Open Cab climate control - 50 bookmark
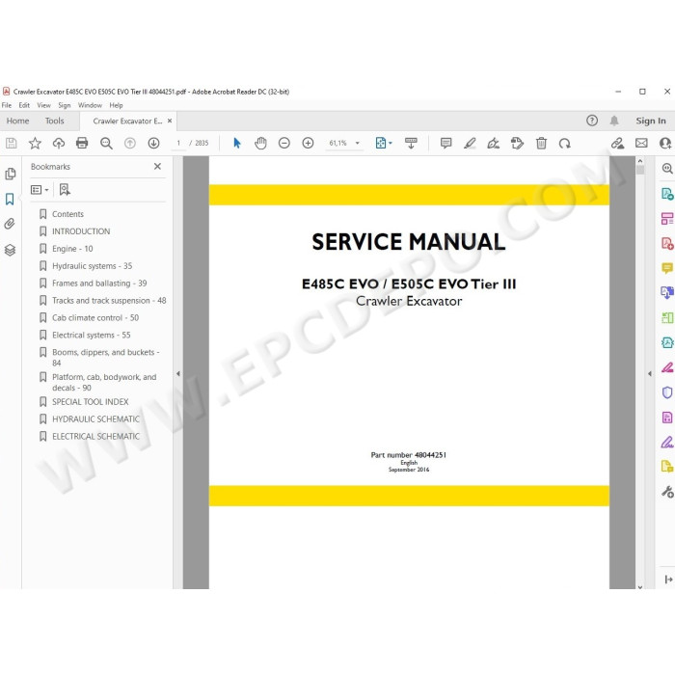 95,317
